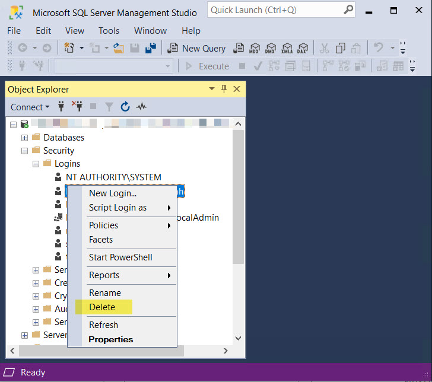Select the Logins tree node

pyautogui.click(x=67, y=164)
